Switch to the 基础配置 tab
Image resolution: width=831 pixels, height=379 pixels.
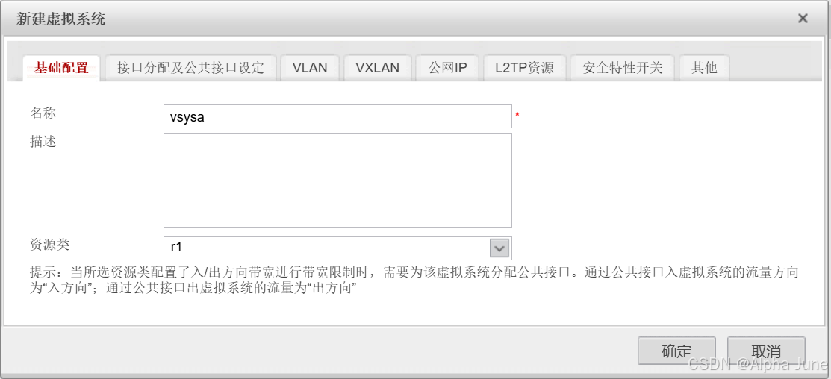(61, 68)
